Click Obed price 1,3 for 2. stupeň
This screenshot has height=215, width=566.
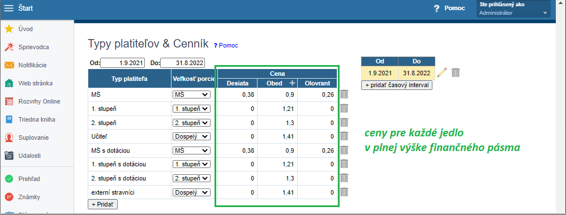[x=277, y=123]
